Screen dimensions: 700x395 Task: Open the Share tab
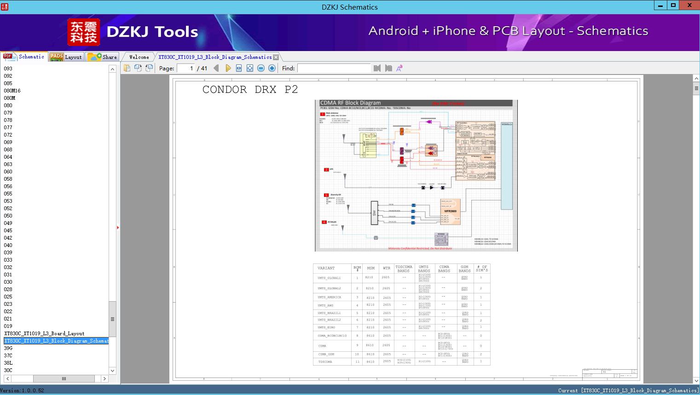(x=103, y=57)
